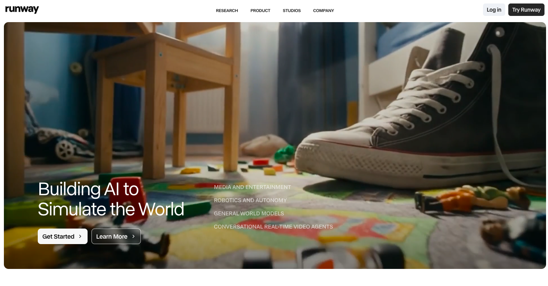
Task: Click the sneaker in the hero video
Action: coord(420,128)
